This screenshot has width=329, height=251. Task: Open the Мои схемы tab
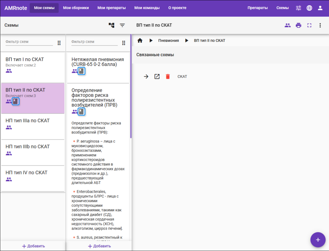pos(44,8)
